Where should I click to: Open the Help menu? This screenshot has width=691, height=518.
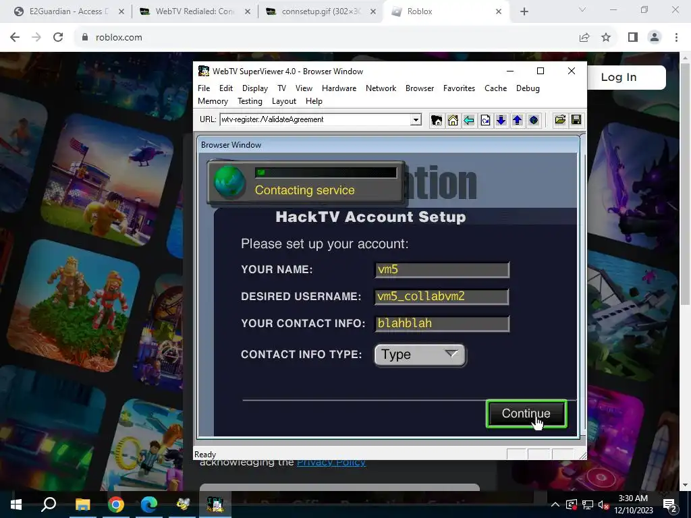[x=314, y=101]
